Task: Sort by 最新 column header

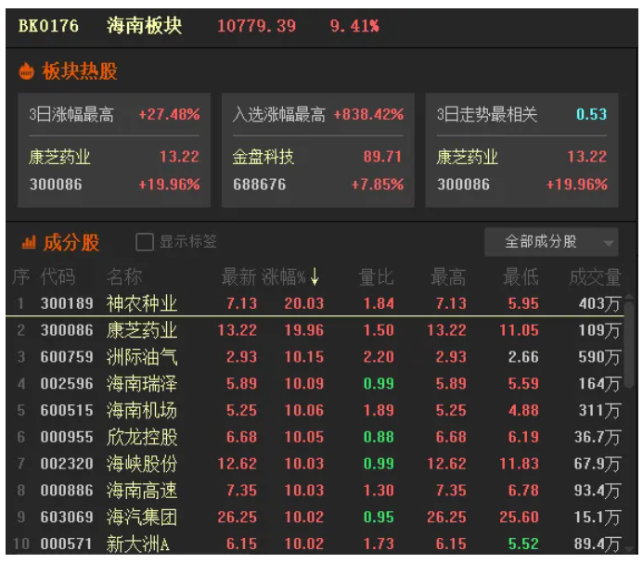Action: tap(238, 276)
